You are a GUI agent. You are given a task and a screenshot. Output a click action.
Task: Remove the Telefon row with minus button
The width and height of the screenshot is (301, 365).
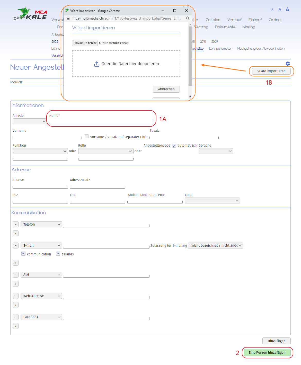[15, 224]
